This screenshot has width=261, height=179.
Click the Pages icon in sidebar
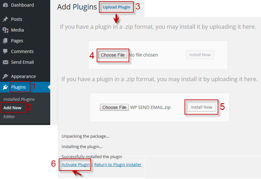click(x=5, y=41)
